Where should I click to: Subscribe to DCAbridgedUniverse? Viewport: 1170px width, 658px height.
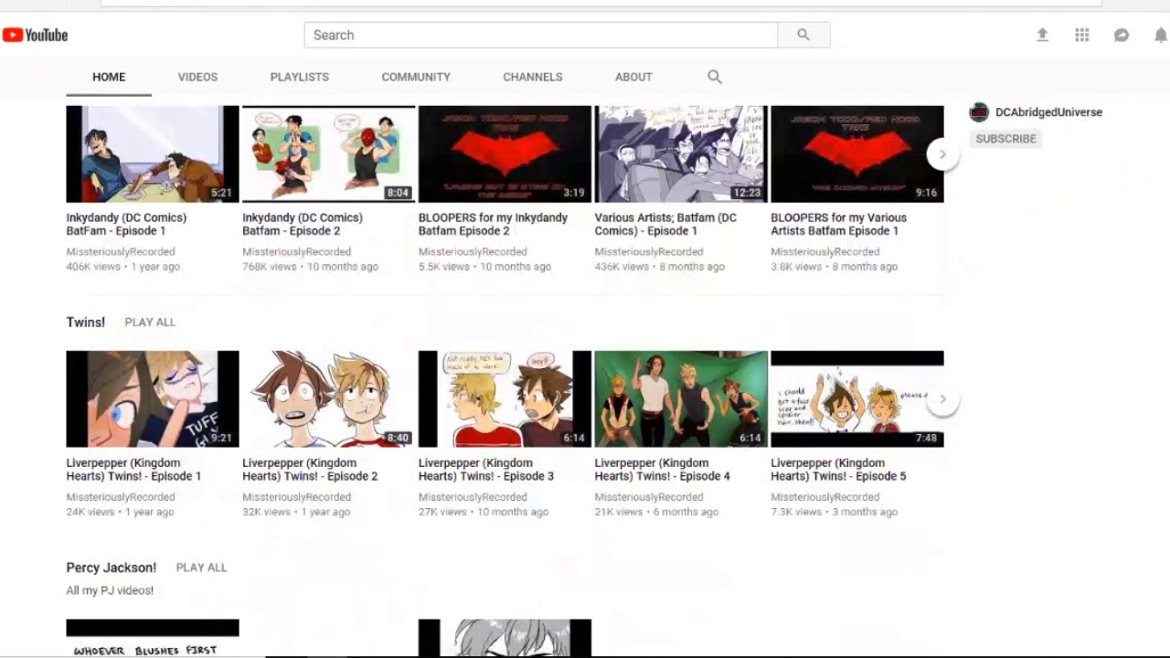(x=1005, y=139)
